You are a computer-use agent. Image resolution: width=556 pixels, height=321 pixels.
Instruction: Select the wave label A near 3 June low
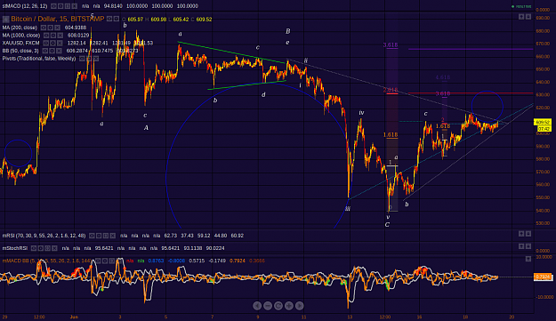coord(146,127)
